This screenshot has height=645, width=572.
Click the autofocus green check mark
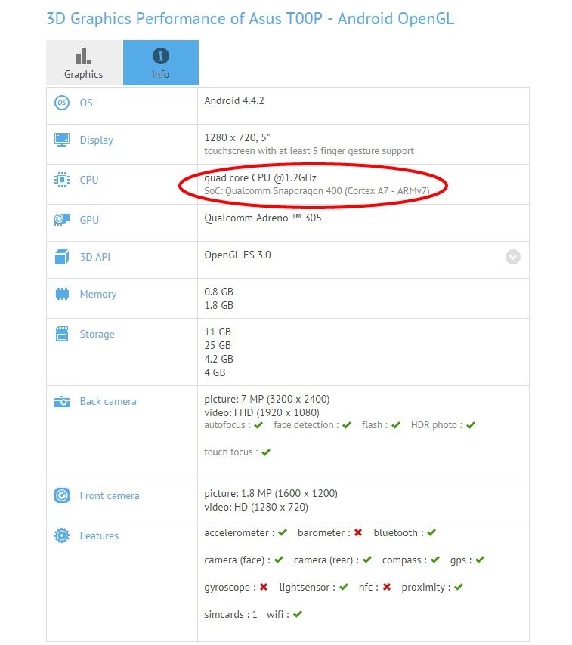[x=258, y=425]
